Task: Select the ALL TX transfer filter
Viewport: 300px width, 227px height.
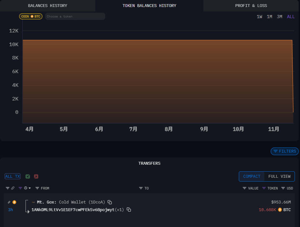Action: tap(12, 176)
